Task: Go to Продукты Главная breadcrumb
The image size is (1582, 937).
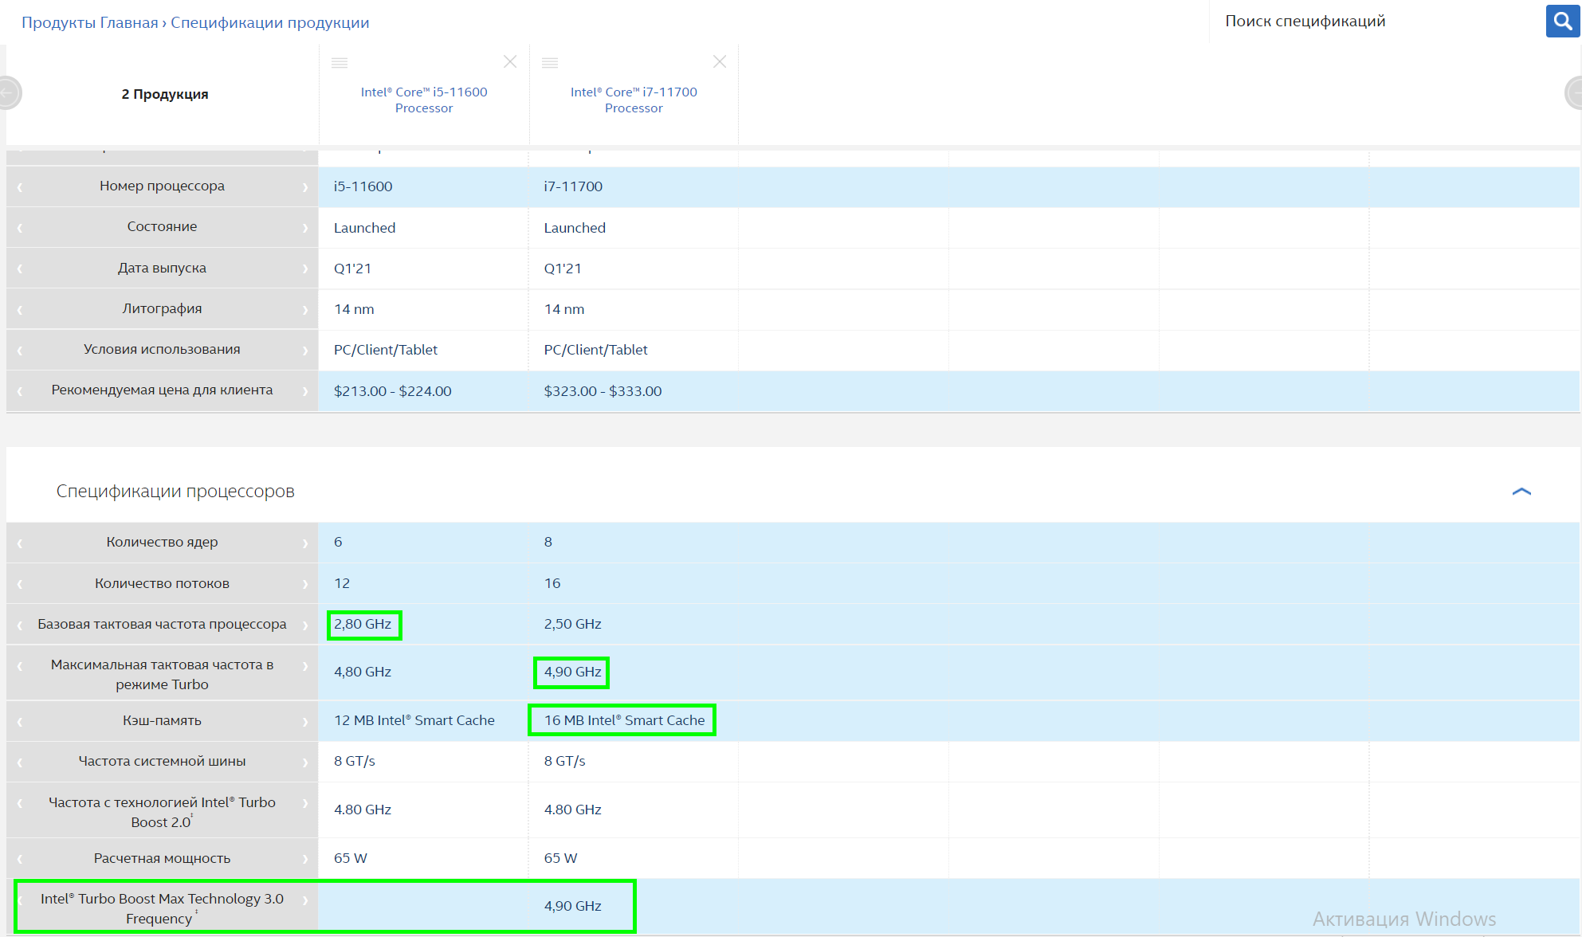Action: tap(89, 22)
